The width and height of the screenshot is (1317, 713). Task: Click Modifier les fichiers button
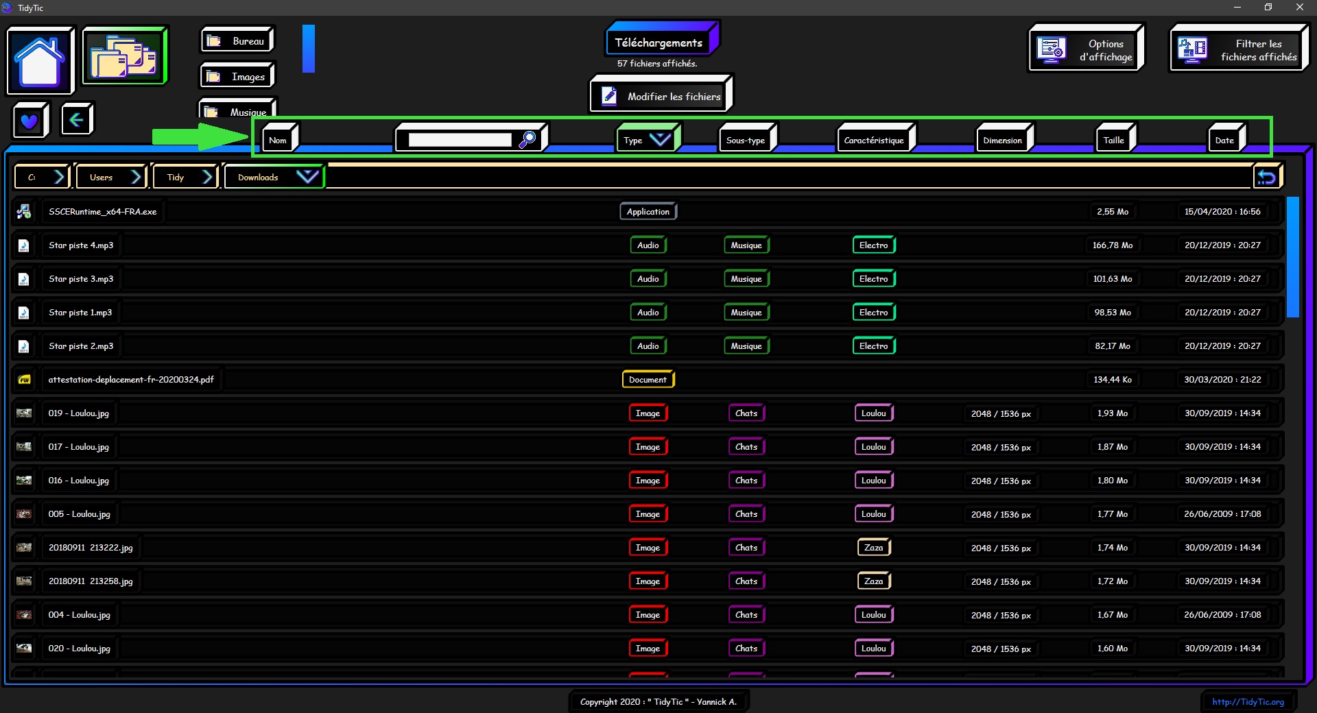(x=661, y=97)
